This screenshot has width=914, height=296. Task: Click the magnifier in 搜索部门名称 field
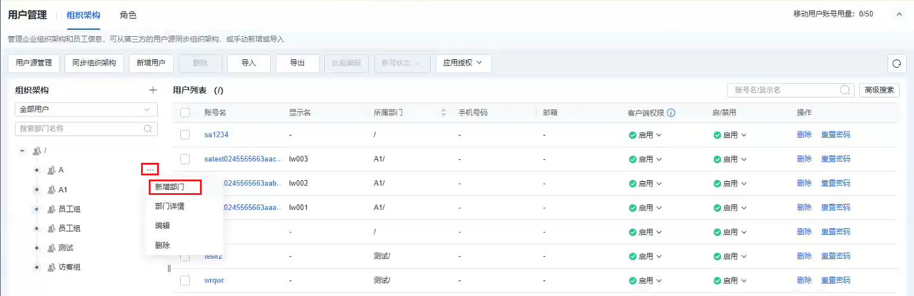(148, 128)
